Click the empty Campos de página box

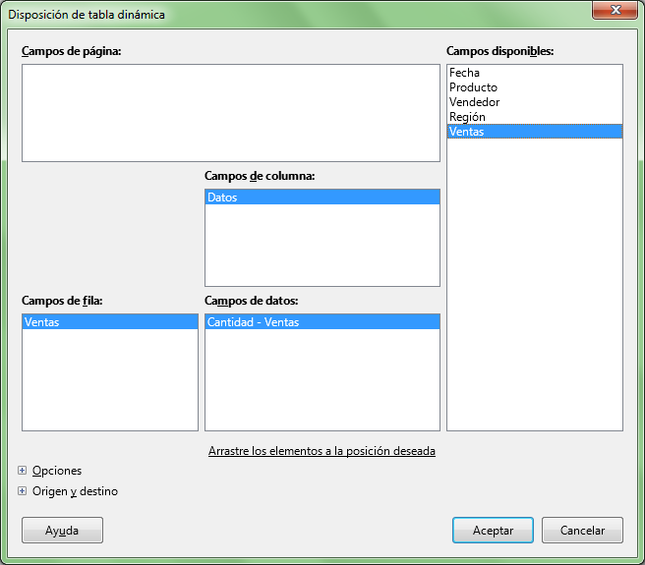pos(230,113)
